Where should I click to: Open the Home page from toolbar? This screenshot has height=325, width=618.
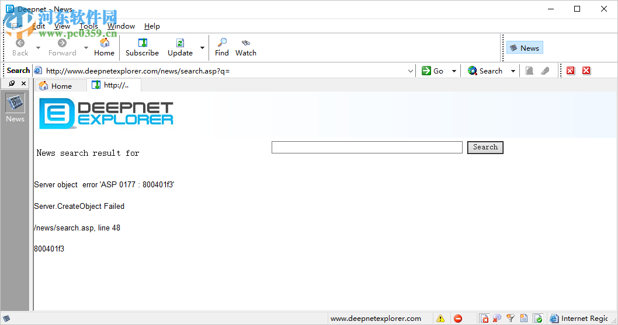click(x=104, y=47)
